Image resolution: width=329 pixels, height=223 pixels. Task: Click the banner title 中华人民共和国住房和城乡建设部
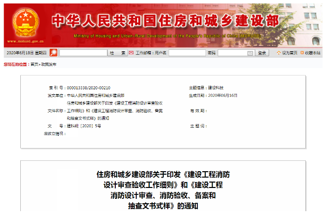[x=165, y=21]
